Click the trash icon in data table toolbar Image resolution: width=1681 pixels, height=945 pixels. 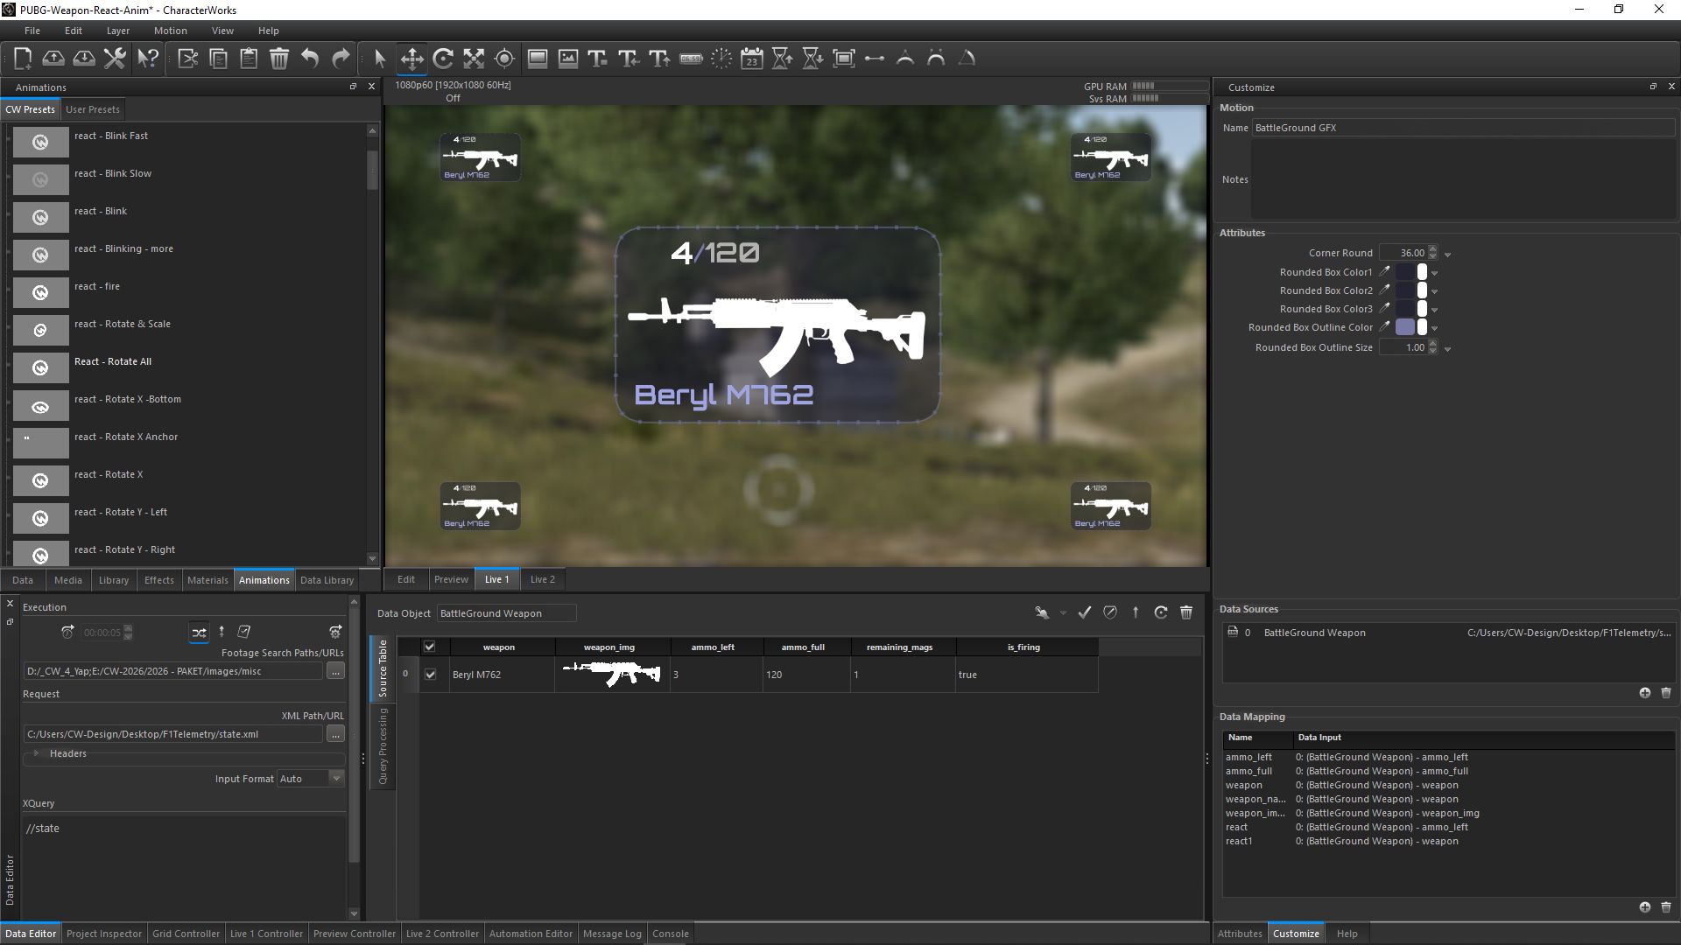(1186, 612)
